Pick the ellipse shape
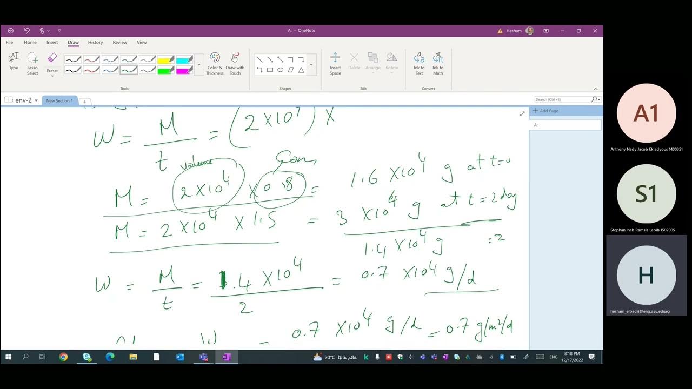692x389 pixels. pyautogui.click(x=280, y=70)
